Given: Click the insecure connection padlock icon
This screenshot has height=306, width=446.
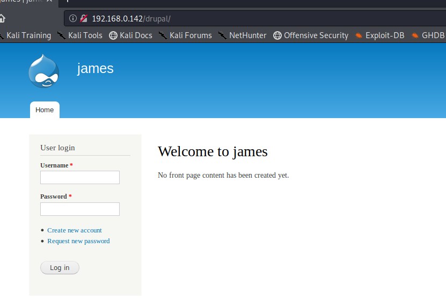Looking at the screenshot, I should tap(84, 18).
